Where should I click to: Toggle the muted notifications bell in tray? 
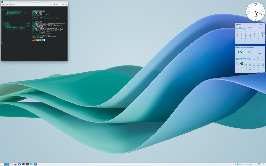coord(236,164)
